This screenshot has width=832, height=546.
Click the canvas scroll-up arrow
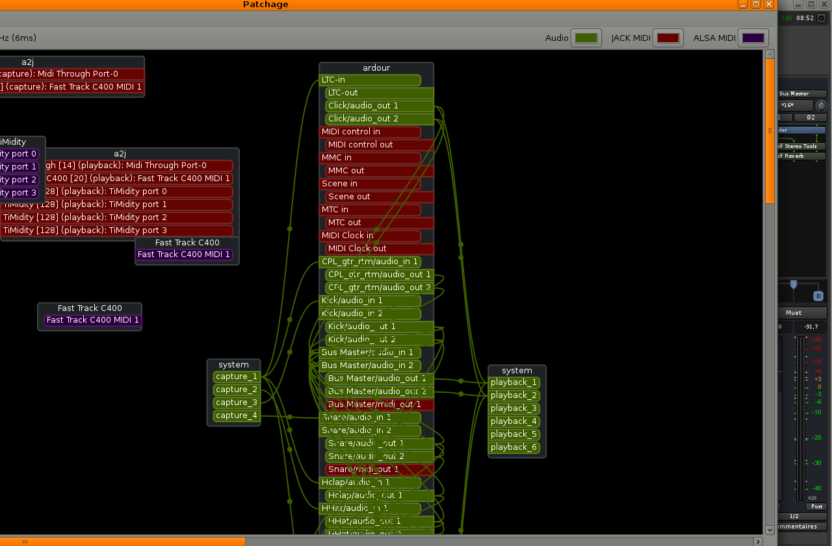(x=770, y=55)
